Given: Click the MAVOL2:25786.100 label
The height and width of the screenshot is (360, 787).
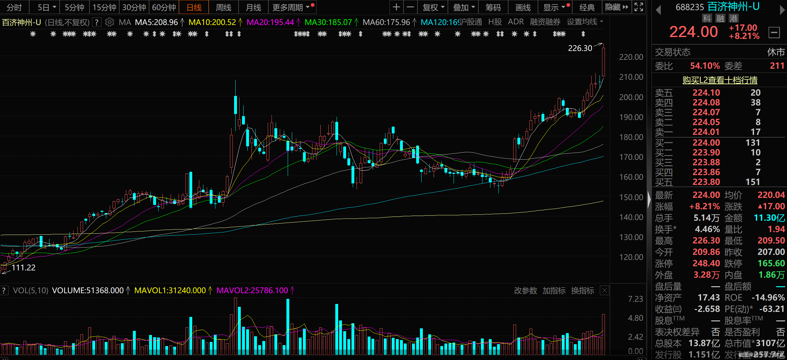Looking at the screenshot, I should (252, 290).
